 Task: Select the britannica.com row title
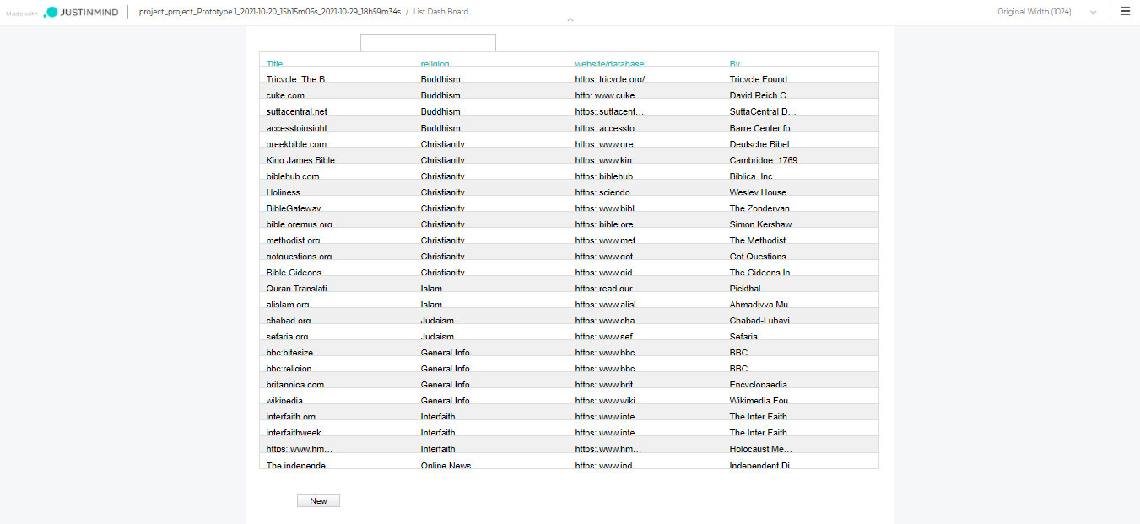click(x=294, y=384)
